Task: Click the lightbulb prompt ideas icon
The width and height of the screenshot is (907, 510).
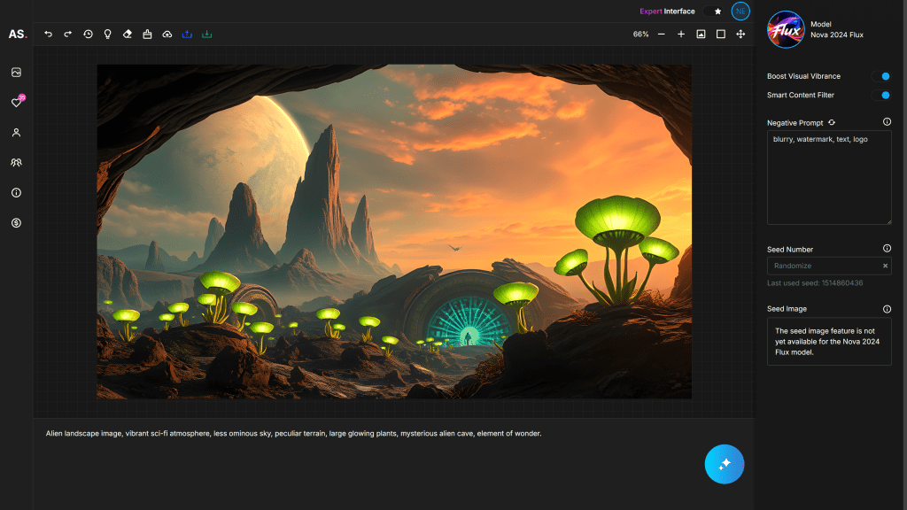Action: [x=107, y=35]
